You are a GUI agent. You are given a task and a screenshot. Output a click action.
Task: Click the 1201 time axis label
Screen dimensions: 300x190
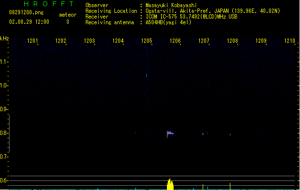point(32,41)
